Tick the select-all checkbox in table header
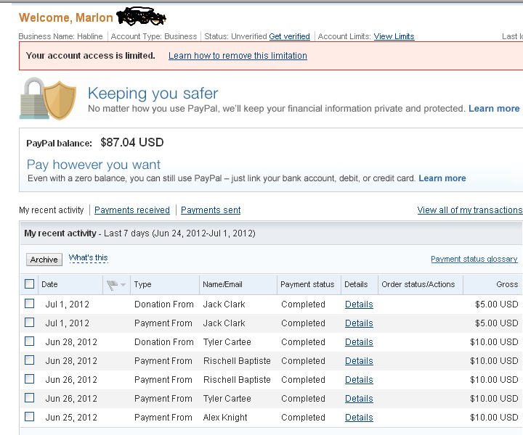The image size is (523, 435). point(29,284)
